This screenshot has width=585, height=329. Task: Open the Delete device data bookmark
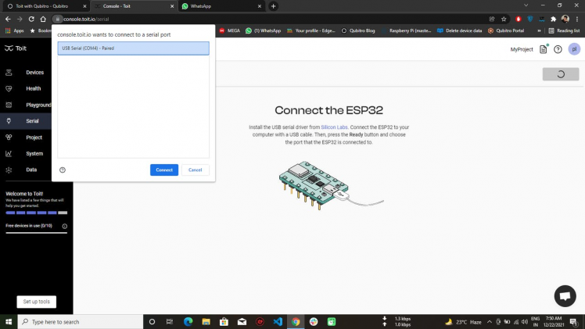click(460, 30)
